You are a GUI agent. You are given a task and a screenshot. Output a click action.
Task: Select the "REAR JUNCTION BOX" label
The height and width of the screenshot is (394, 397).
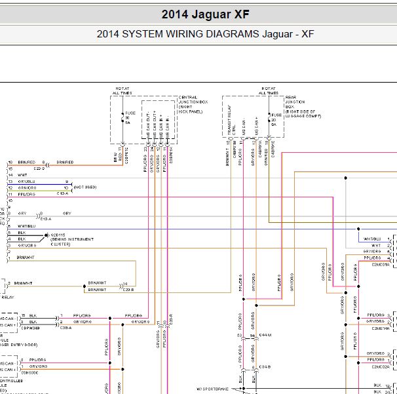tap(295, 102)
